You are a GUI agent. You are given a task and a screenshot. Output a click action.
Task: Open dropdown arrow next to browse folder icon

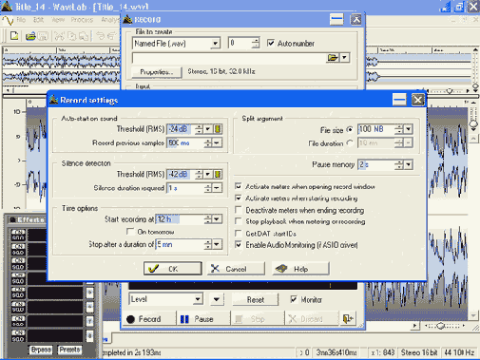tap(344, 58)
